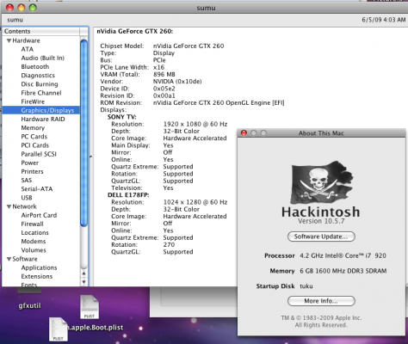Click the Hackintosh pirate flag logo
Viewport: 408px width, 344px height.
click(x=321, y=183)
